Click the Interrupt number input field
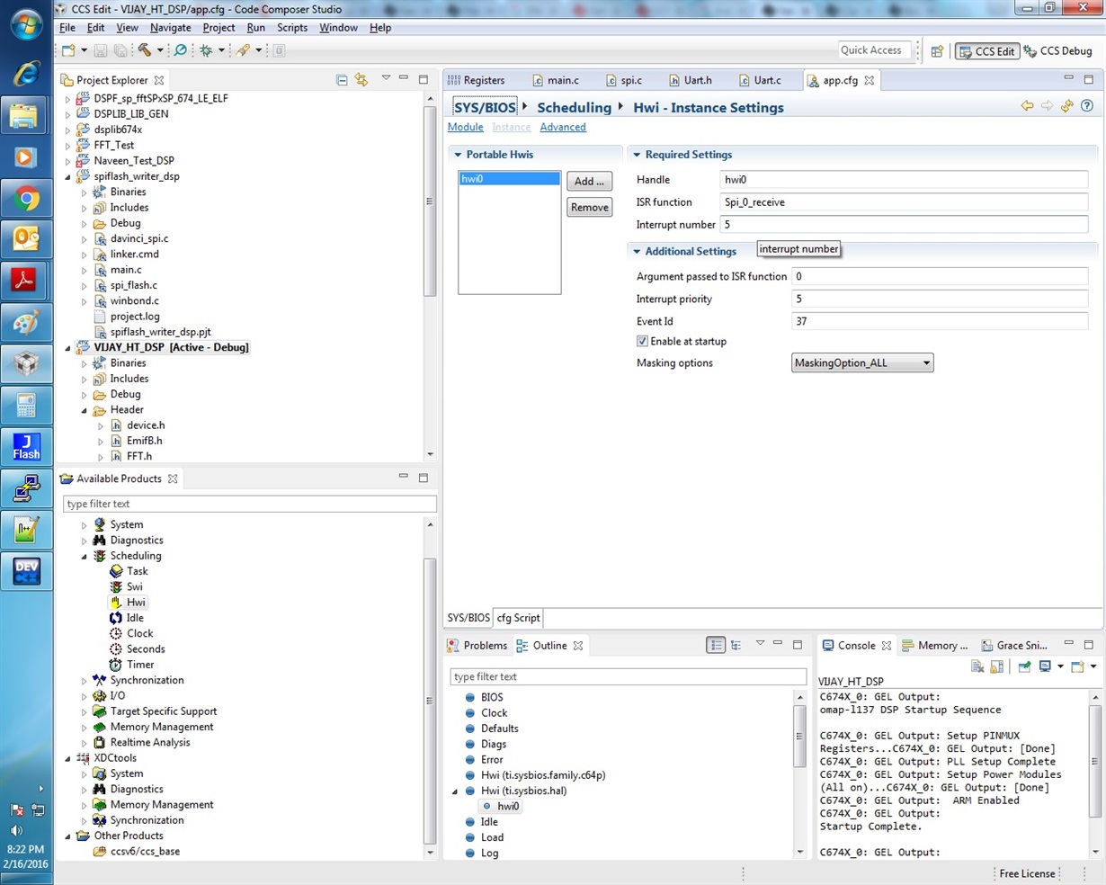This screenshot has height=885, width=1106. (x=904, y=225)
